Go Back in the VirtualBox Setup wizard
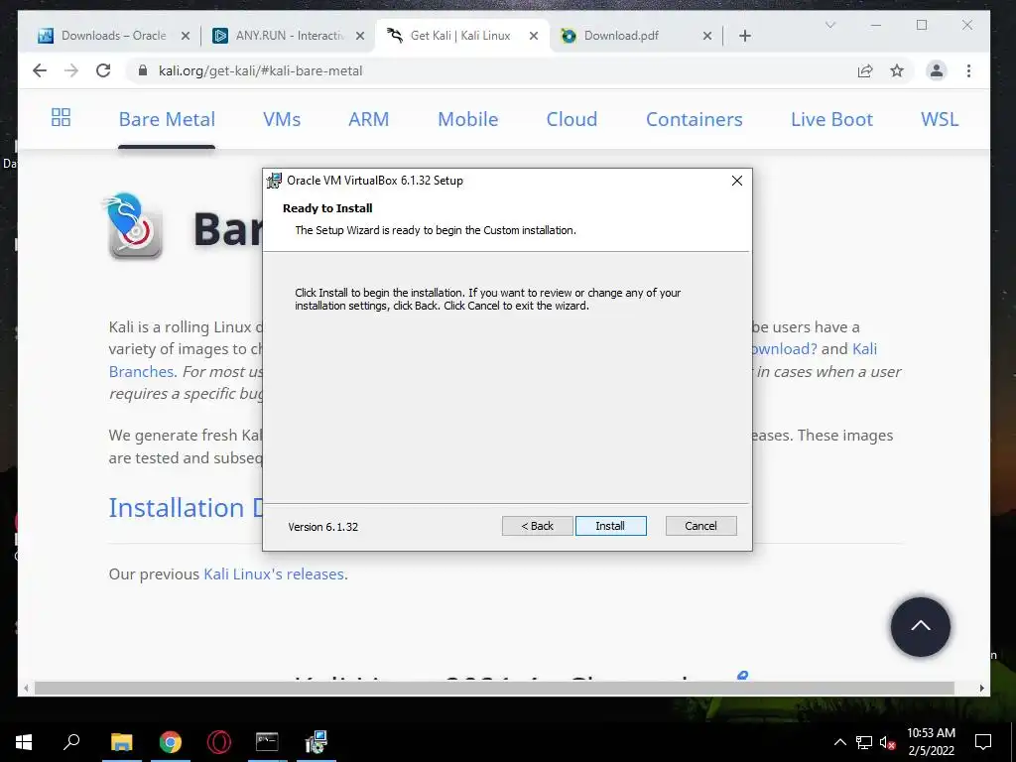The image size is (1016, 762). coord(537,526)
